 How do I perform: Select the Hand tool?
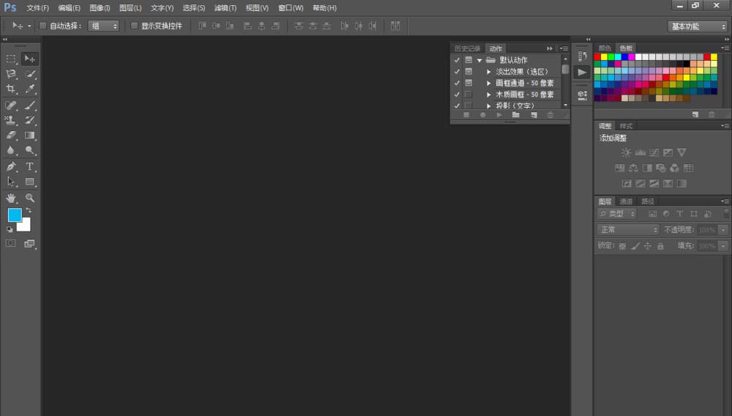(11, 198)
